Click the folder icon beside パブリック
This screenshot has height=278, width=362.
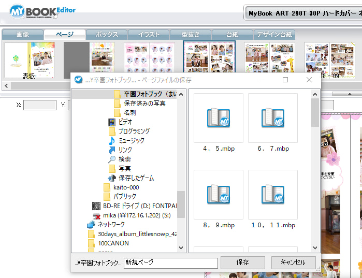[107, 197]
